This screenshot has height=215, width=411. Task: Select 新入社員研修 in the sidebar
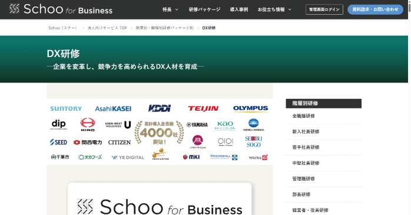coord(306,131)
